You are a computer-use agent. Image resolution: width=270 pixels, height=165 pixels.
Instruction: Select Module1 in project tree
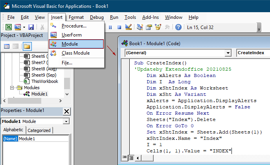pyautogui.click(x=39, y=94)
